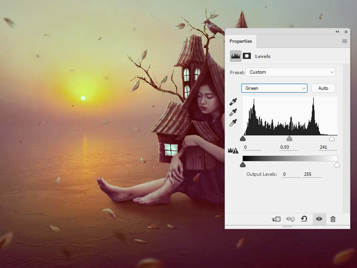Click the Properties panel vertical scrollbar

(346, 138)
